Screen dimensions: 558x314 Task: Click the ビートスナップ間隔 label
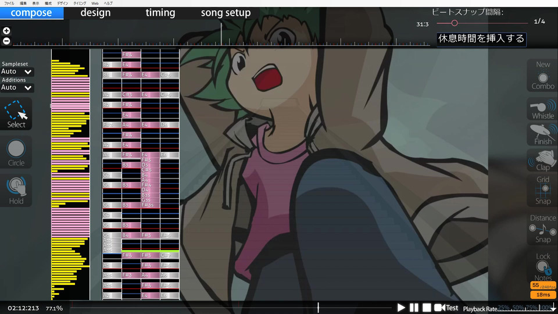[467, 12]
